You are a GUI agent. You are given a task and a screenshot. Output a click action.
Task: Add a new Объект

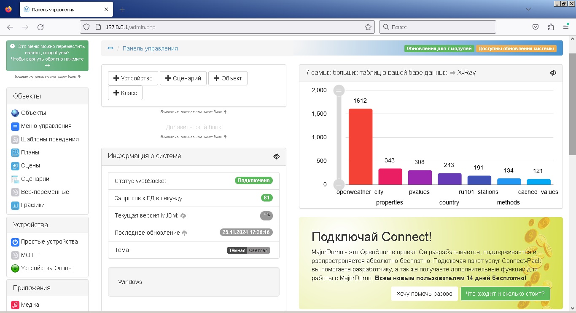228,78
